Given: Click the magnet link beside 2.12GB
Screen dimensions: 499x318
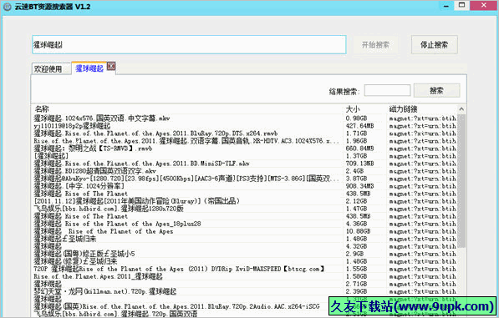Looking at the screenshot, I should coord(423,201).
